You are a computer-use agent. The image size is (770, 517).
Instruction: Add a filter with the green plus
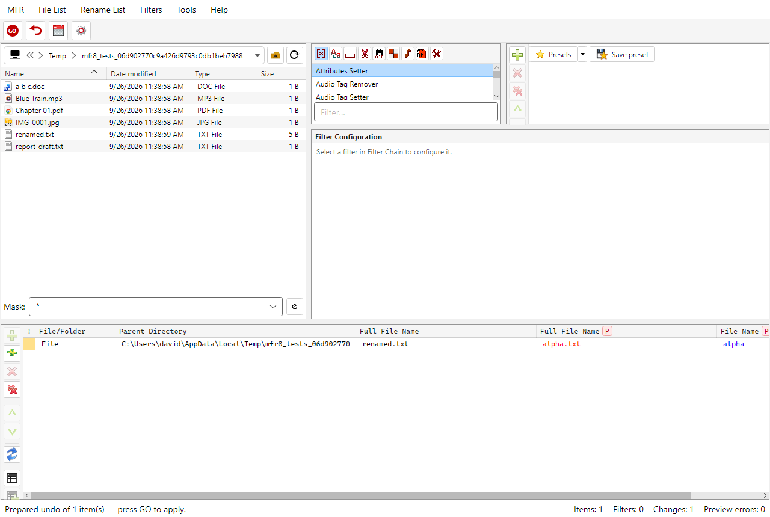tap(517, 55)
